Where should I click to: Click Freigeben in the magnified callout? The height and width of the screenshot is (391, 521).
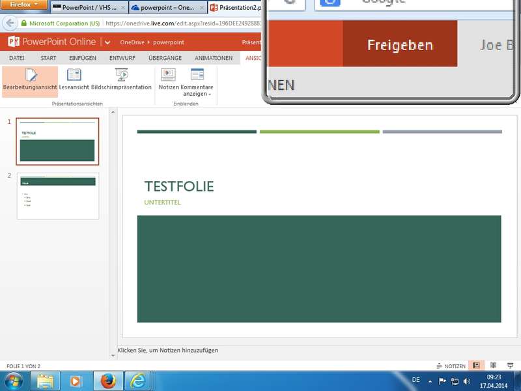(400, 44)
